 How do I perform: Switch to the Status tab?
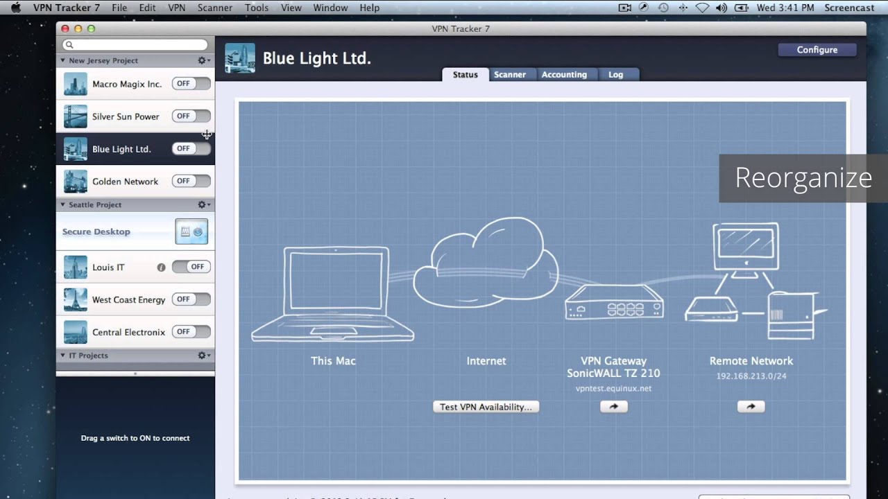[x=466, y=75]
